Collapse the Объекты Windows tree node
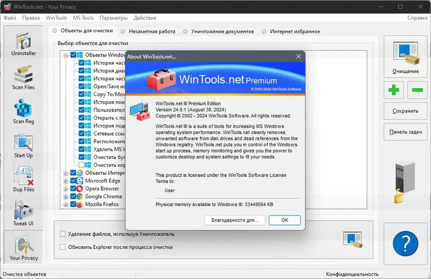The height and width of the screenshot is (279, 431). pyautogui.click(x=66, y=55)
